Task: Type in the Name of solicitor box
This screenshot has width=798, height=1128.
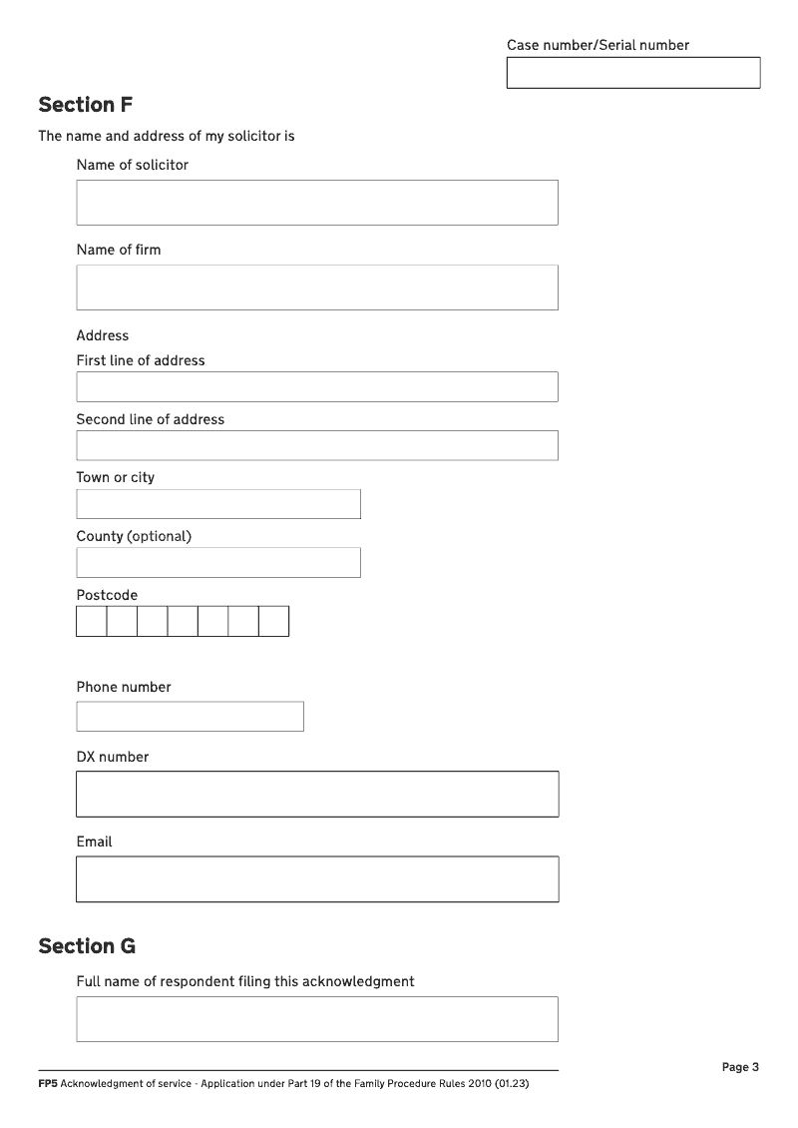Action: click(317, 203)
